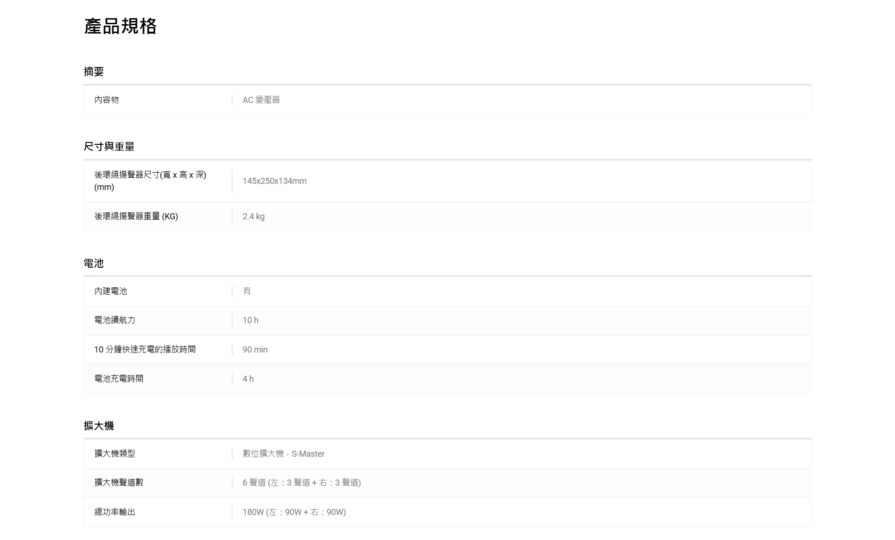Click the 內建電池 row label

pos(110,291)
